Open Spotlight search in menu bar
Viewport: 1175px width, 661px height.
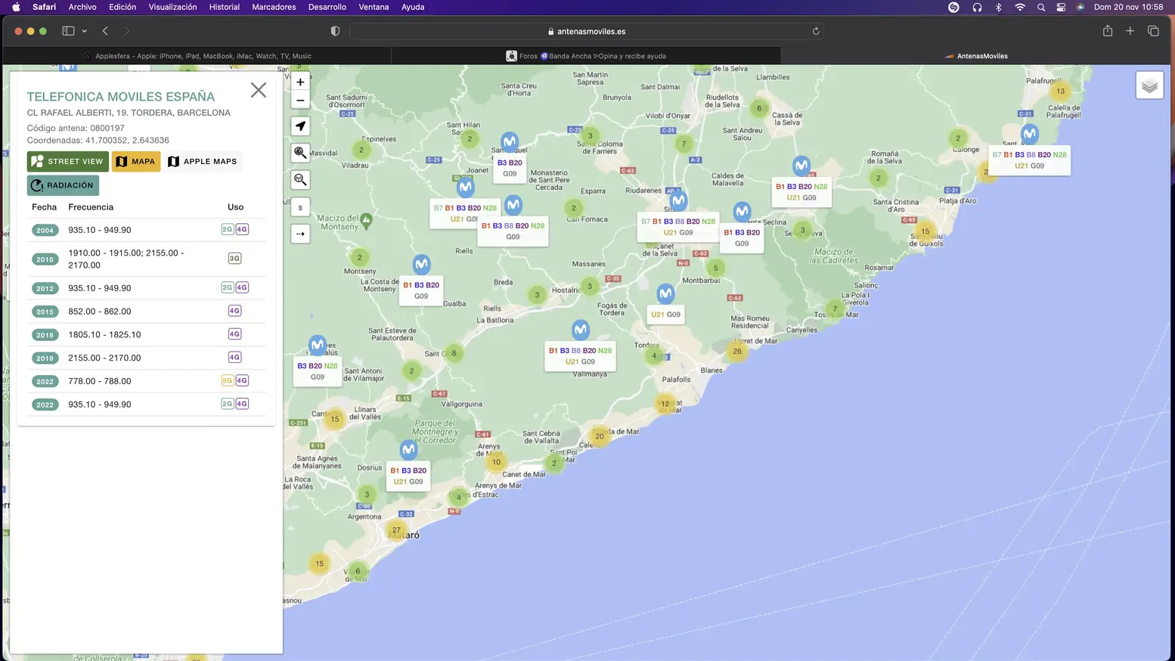pos(1041,7)
